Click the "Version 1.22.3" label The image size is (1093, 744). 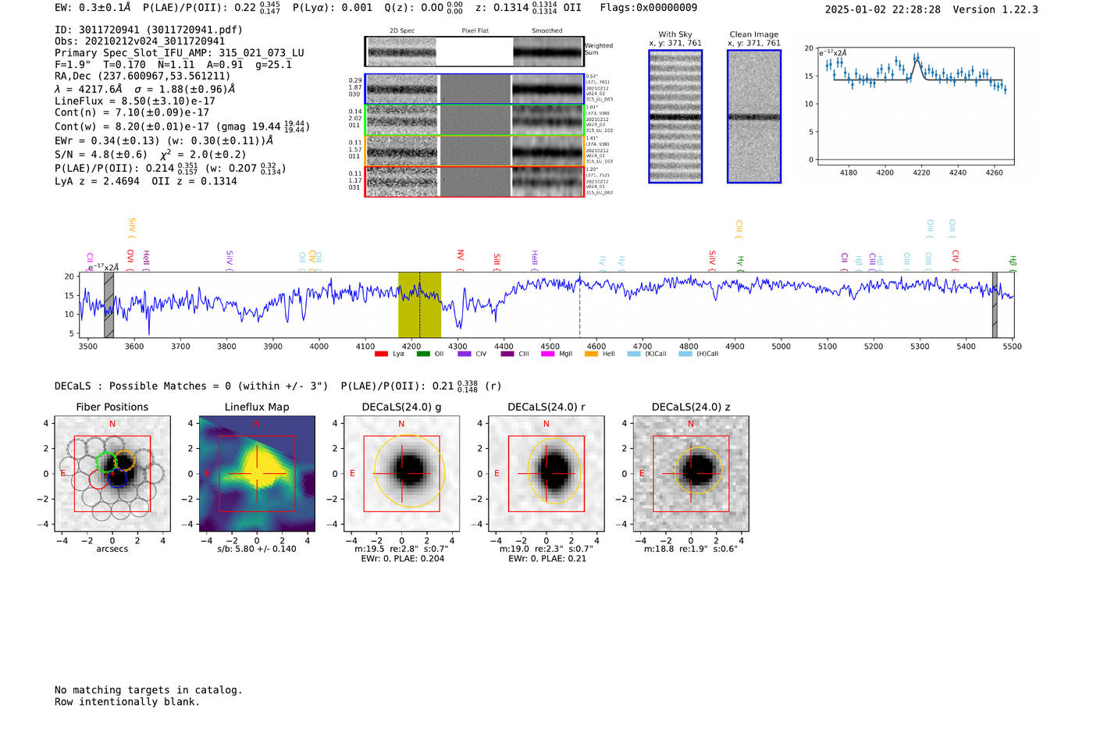995,9
